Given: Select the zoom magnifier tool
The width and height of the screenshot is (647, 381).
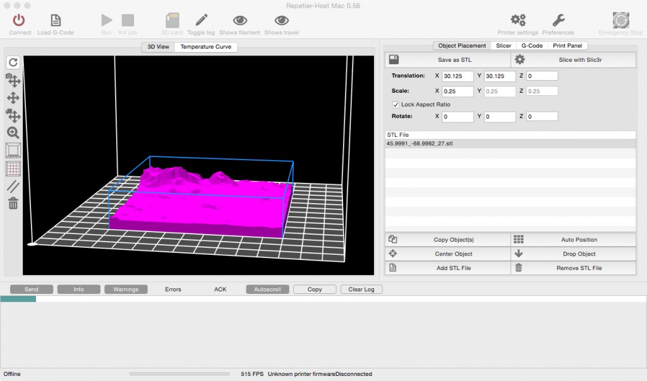Looking at the screenshot, I should click(13, 132).
